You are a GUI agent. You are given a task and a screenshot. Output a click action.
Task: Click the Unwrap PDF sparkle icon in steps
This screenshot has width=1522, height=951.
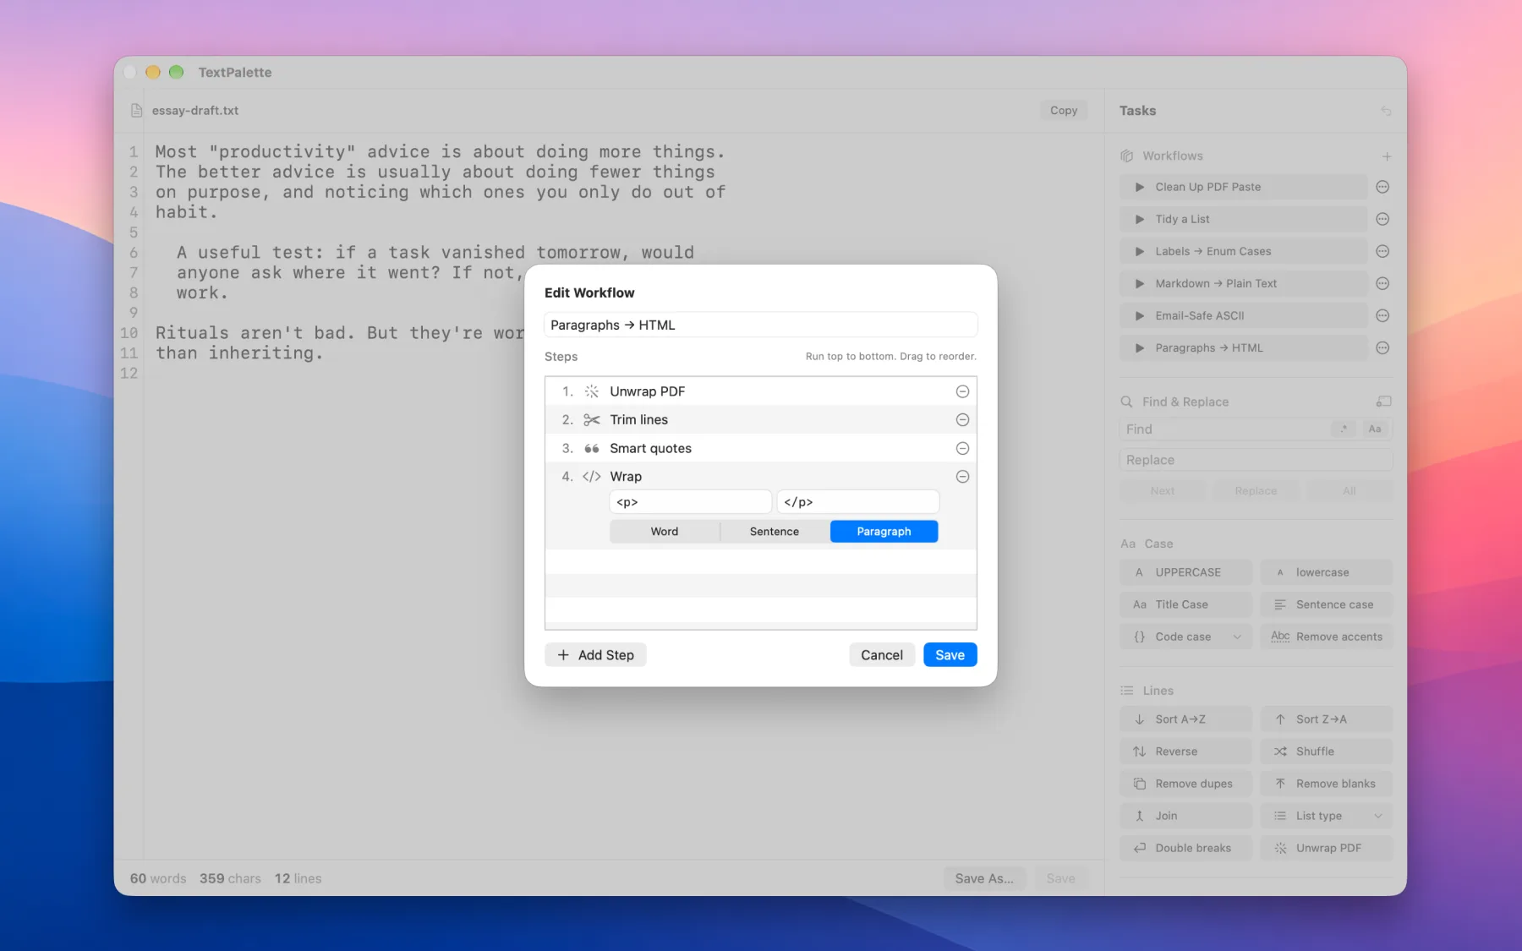click(592, 391)
